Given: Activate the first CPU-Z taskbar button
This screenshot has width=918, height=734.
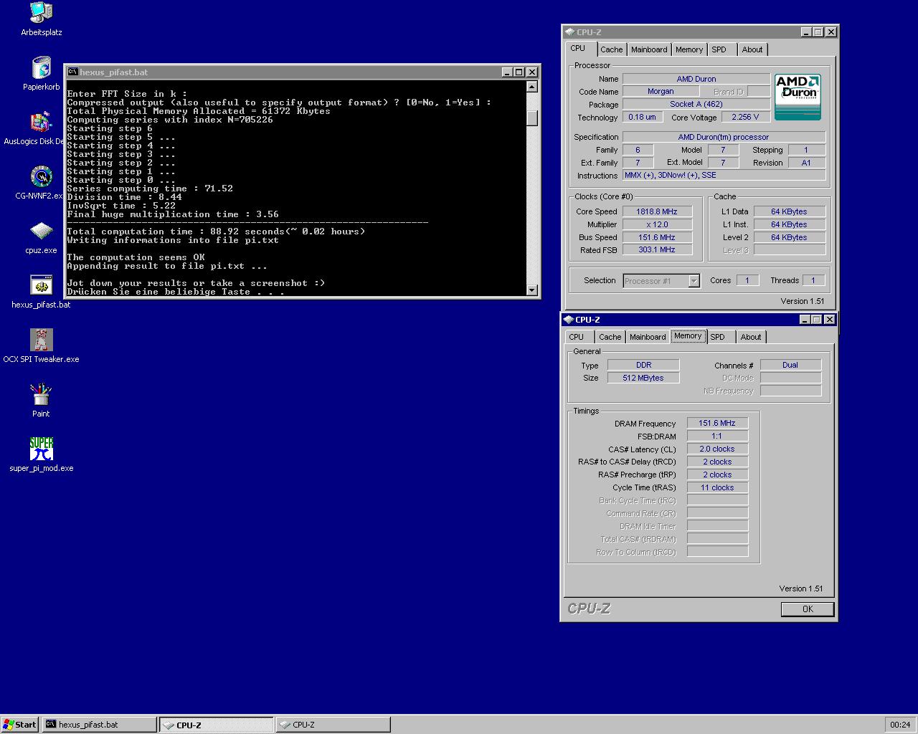Looking at the screenshot, I should click(x=216, y=725).
